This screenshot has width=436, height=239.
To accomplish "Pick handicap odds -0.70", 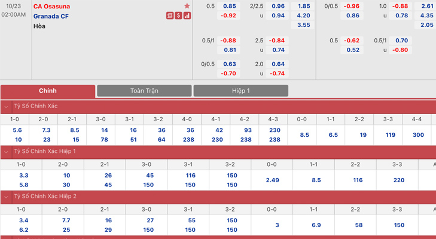I will click(228, 73).
